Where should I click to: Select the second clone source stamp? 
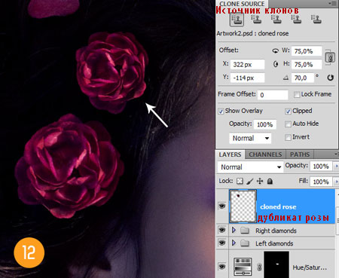256,19
